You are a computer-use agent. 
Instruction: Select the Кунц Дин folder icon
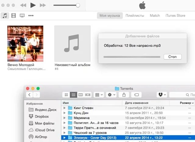coord(70,113)
